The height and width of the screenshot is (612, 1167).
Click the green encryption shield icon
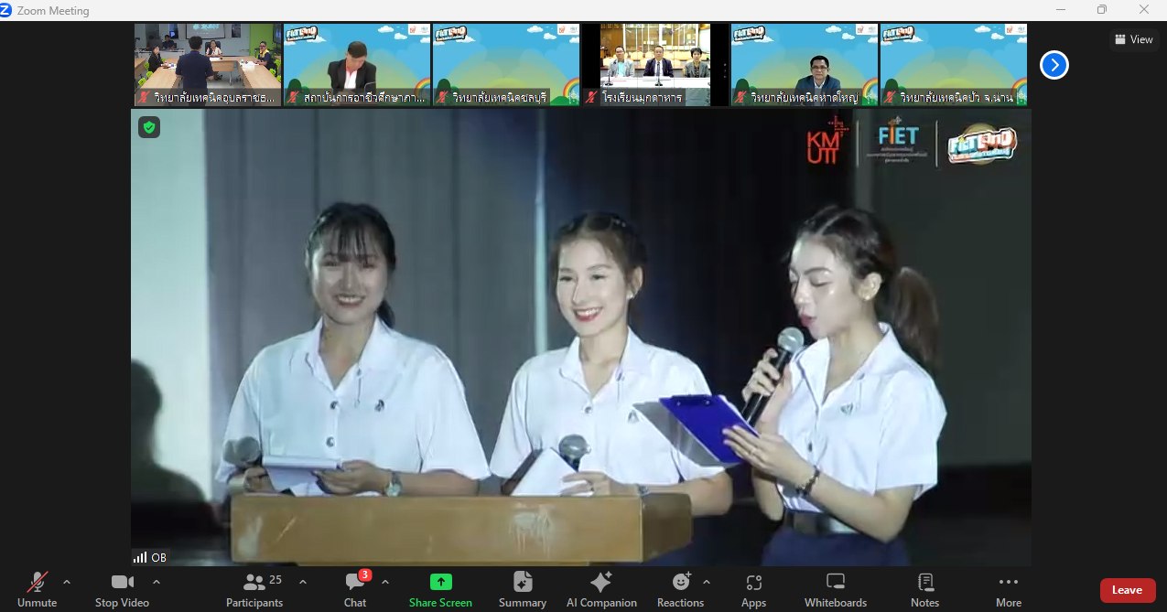(x=149, y=127)
